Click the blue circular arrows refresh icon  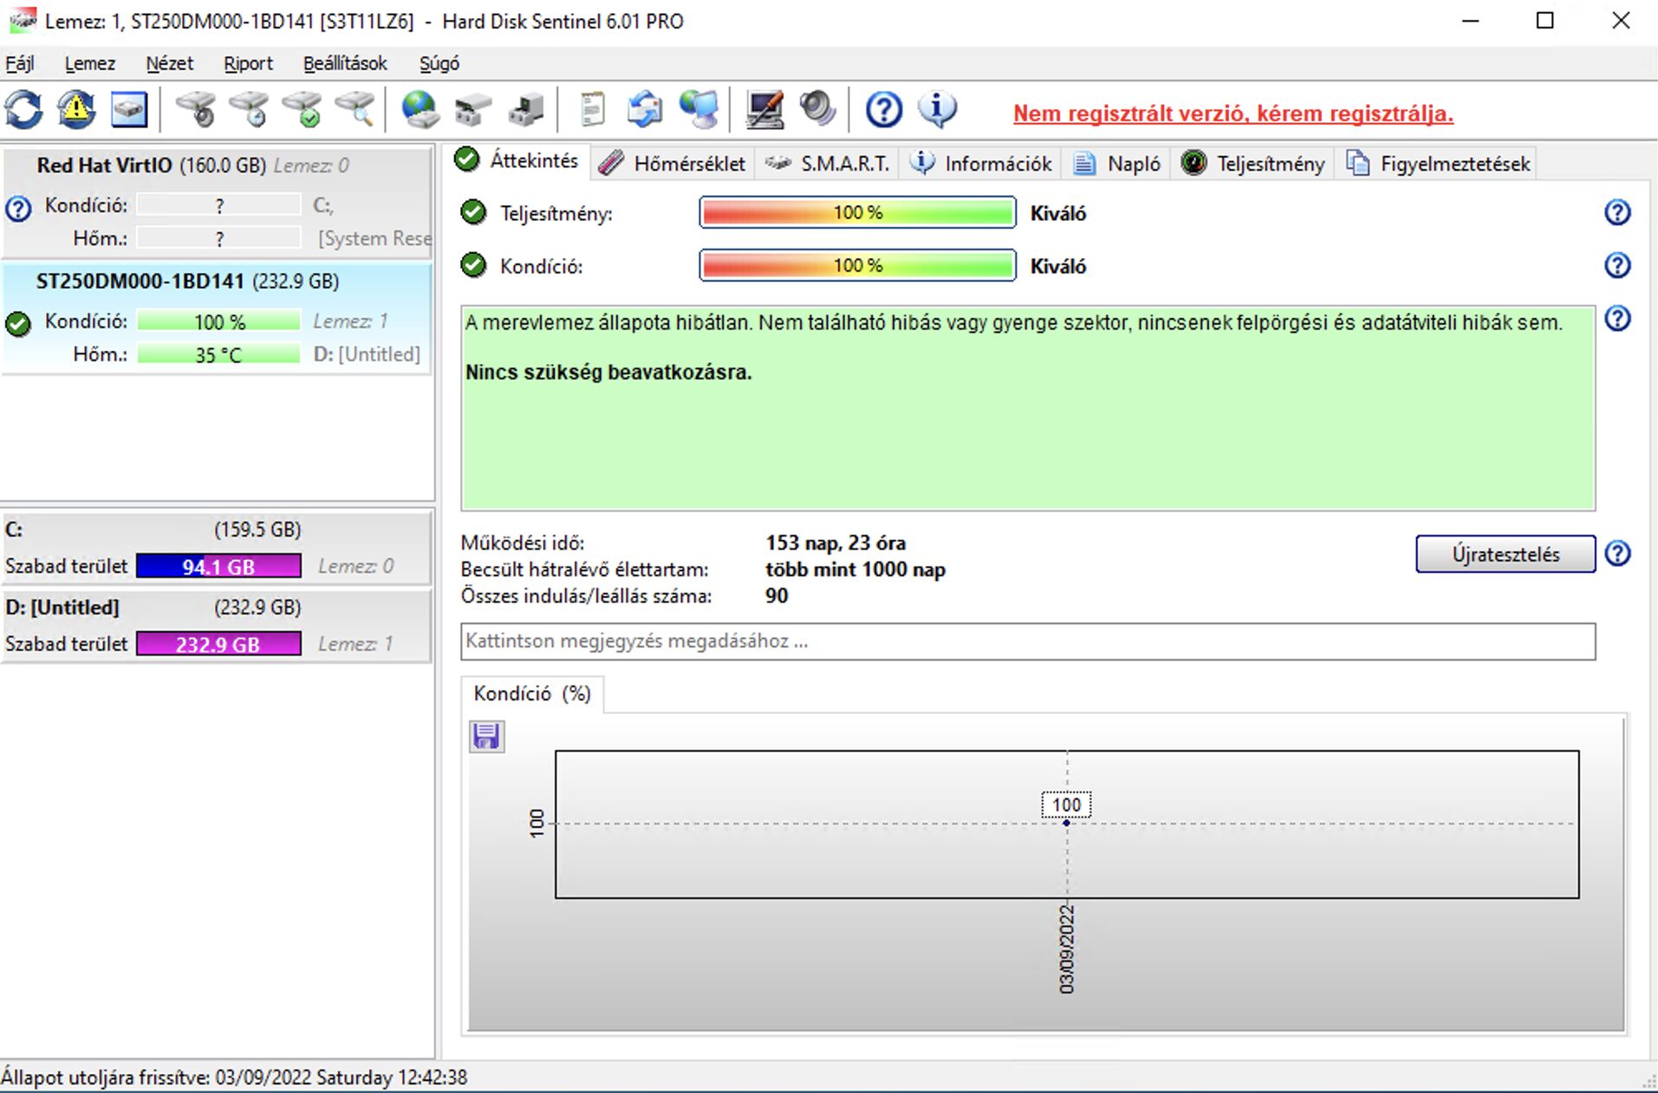[23, 110]
